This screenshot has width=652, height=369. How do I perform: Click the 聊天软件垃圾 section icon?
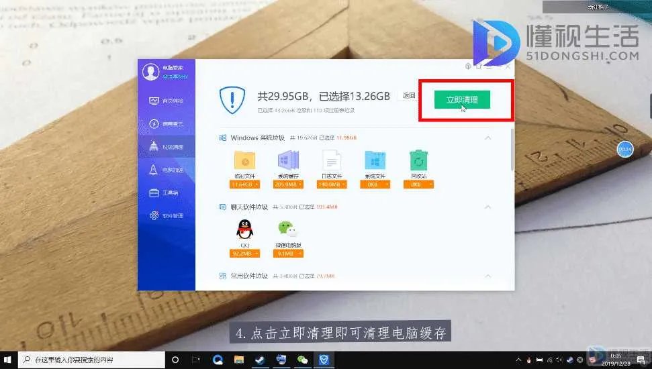point(223,207)
